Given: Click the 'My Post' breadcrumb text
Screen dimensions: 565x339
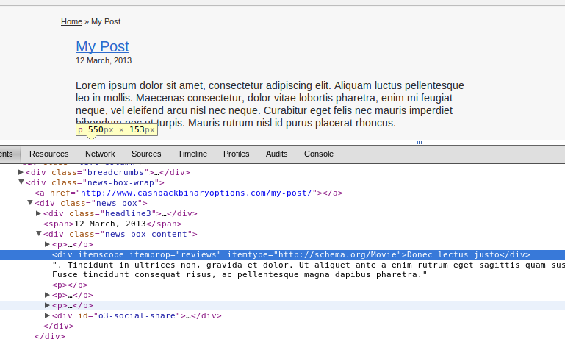Looking at the screenshot, I should coord(106,21).
